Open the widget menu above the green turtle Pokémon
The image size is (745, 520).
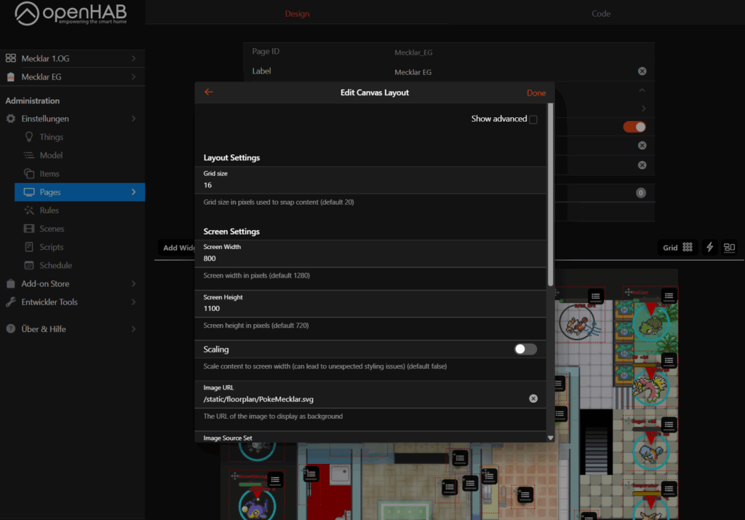pos(669,296)
